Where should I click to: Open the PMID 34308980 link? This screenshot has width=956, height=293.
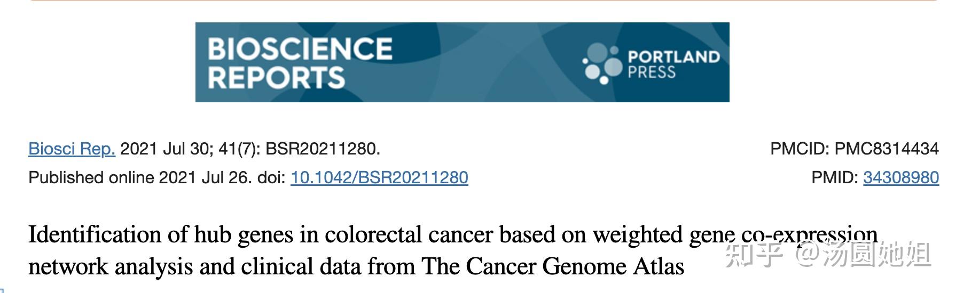pyautogui.click(x=901, y=177)
